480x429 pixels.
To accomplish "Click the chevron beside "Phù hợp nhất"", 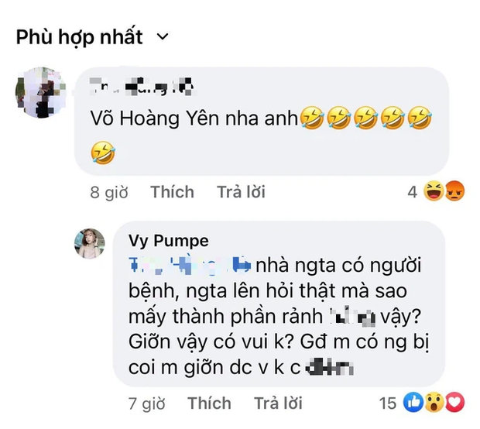I will (x=161, y=37).
